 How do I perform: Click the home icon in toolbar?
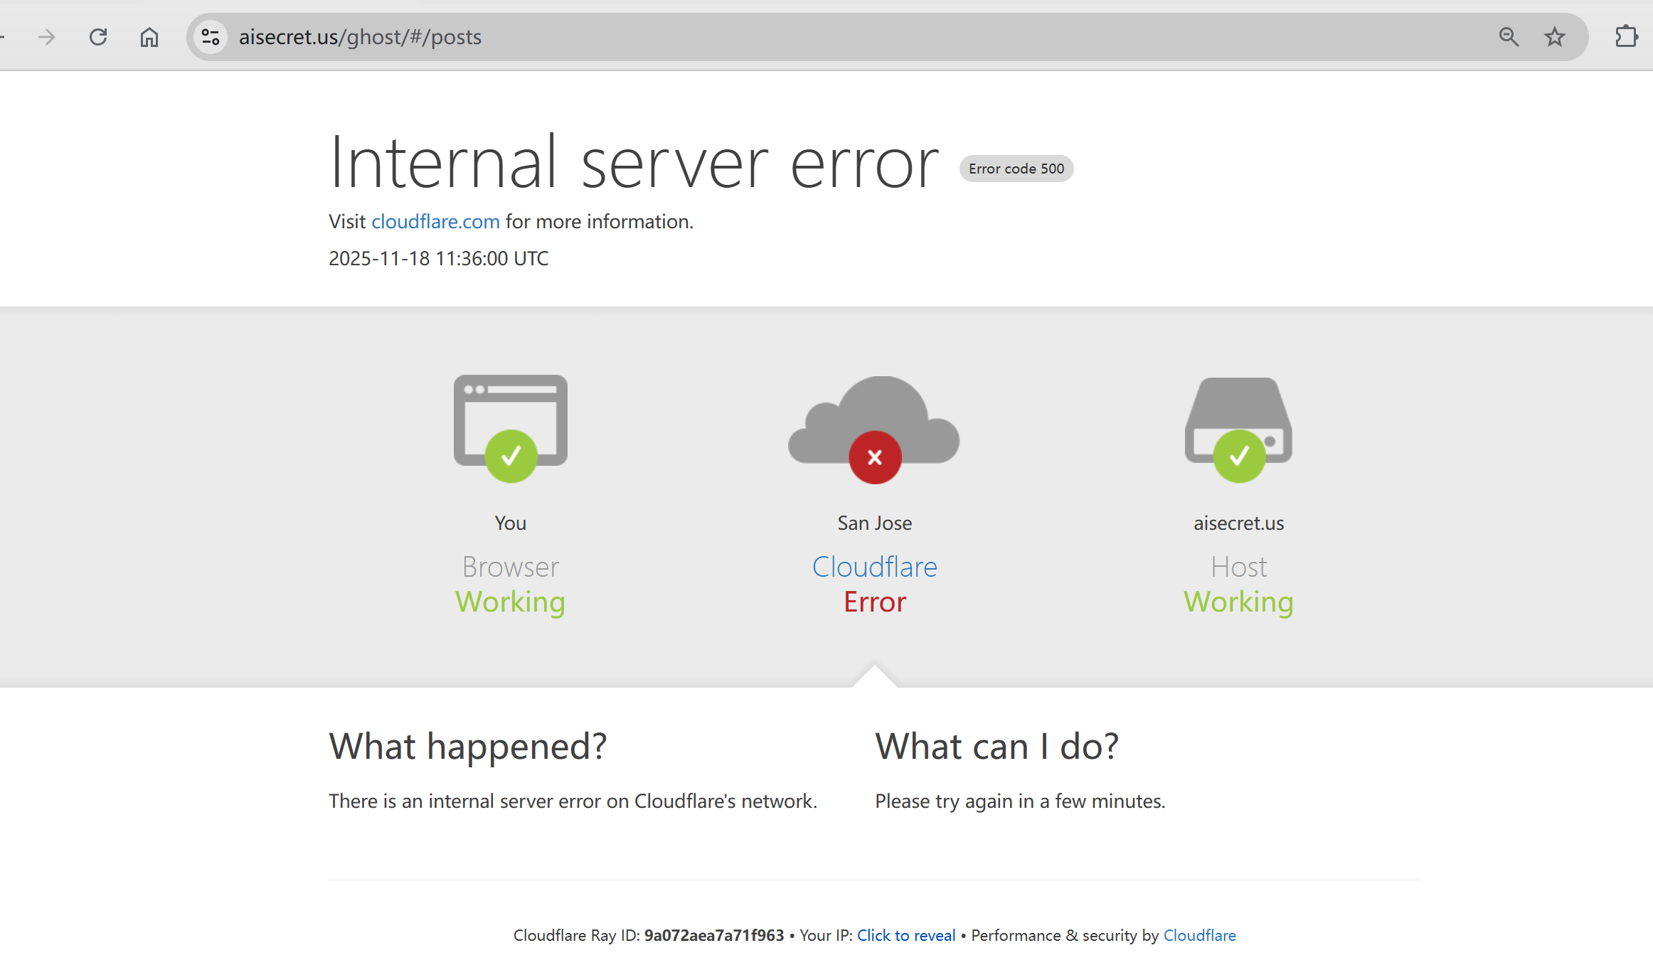pyautogui.click(x=149, y=37)
